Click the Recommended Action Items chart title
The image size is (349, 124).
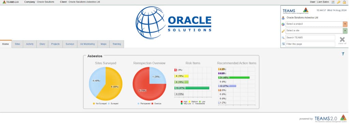click(x=237, y=63)
